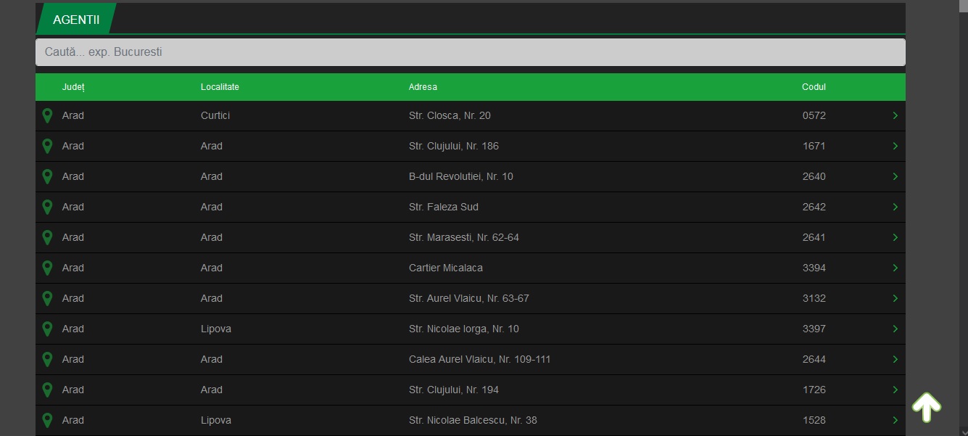Screen dimensions: 968x436
Task: Click the chevron on the code 3394 row
Action: (x=895, y=268)
